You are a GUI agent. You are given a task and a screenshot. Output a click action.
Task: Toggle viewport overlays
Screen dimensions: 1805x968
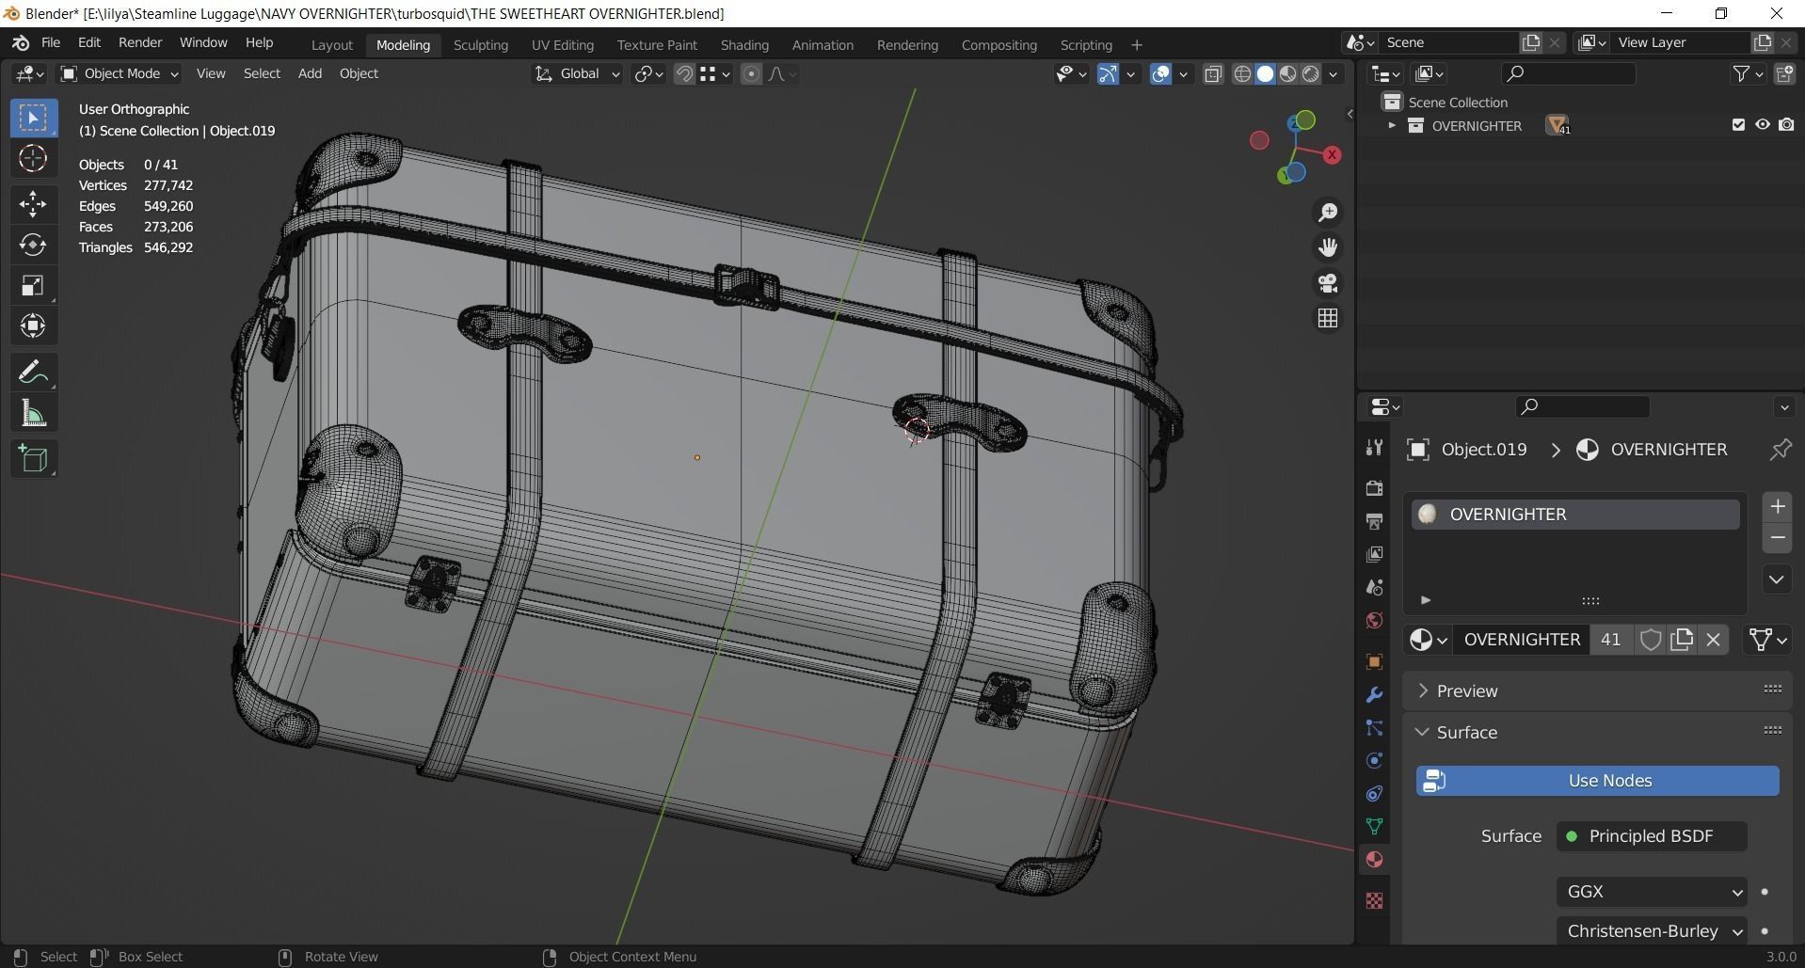pos(1161,73)
